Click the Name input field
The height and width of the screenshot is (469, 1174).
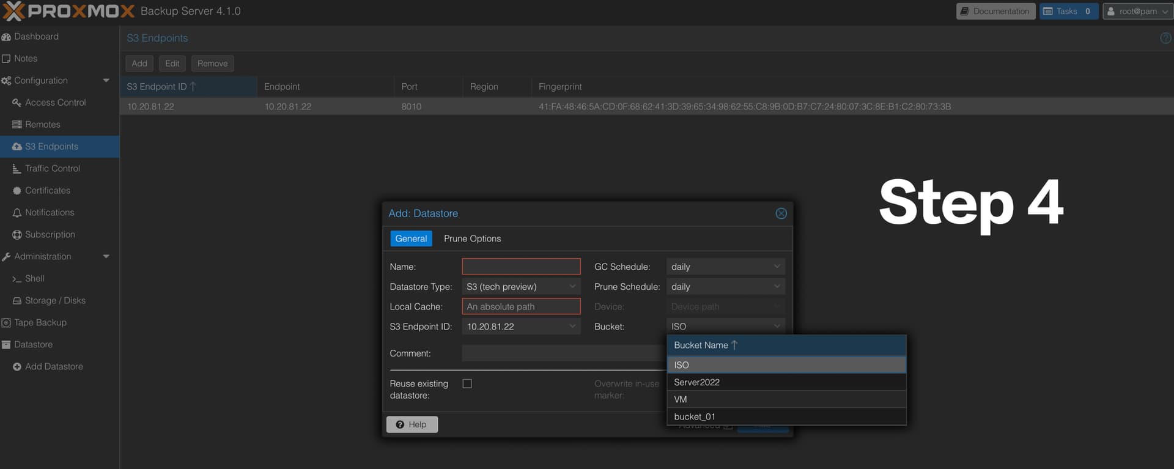coord(521,267)
